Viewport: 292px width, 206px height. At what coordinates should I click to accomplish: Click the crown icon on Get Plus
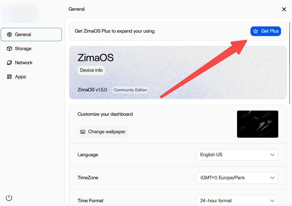point(256,31)
